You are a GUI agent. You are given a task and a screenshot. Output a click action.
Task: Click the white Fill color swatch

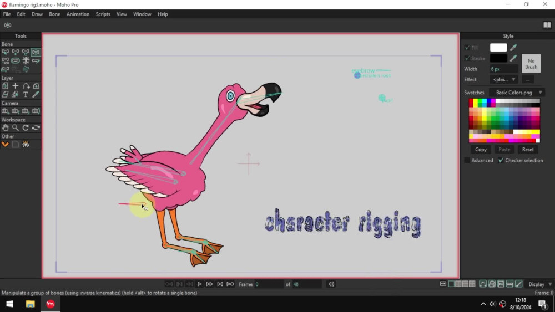[x=498, y=47]
